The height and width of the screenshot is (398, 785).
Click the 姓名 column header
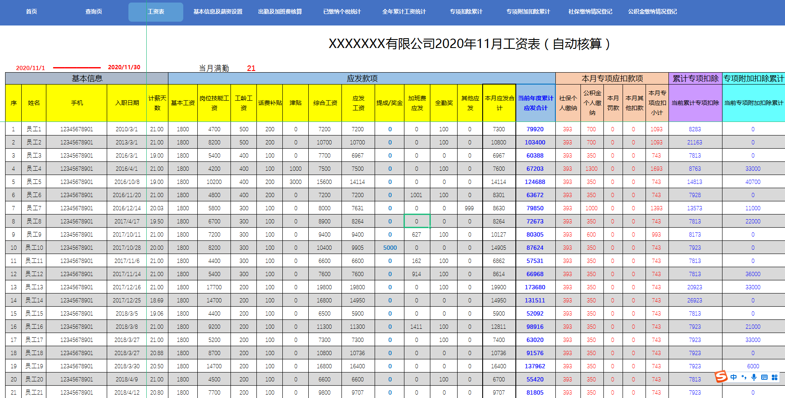34,103
